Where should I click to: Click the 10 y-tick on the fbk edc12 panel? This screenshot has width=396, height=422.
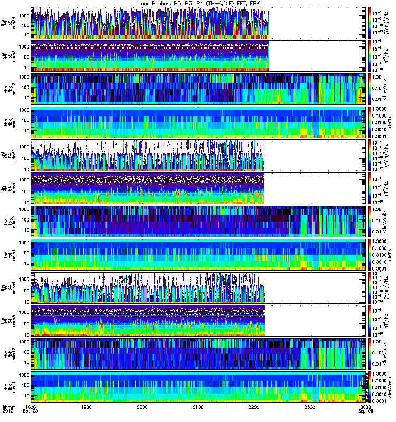click(x=27, y=362)
